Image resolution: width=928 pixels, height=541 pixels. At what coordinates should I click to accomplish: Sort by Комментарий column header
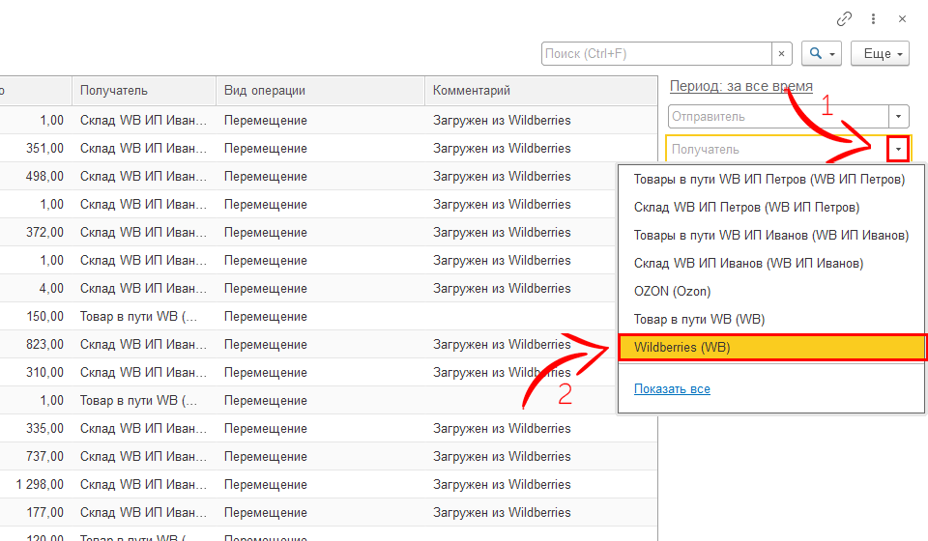tap(541, 91)
